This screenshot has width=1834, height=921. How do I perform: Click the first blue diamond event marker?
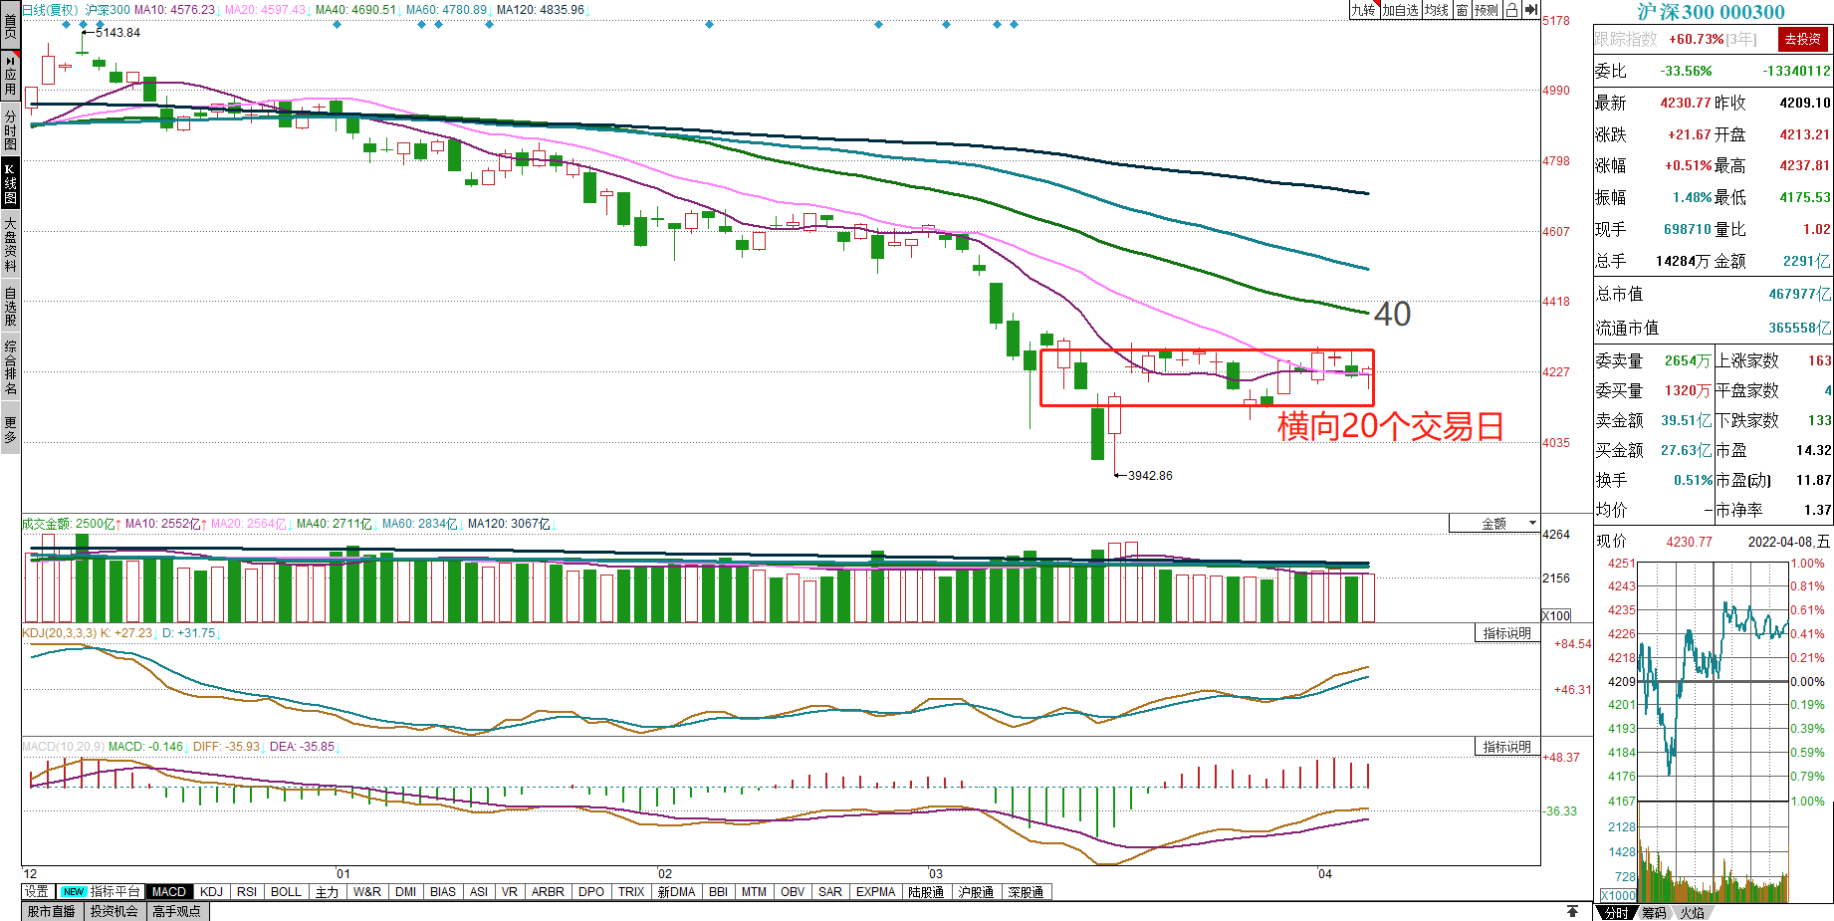pos(67,25)
